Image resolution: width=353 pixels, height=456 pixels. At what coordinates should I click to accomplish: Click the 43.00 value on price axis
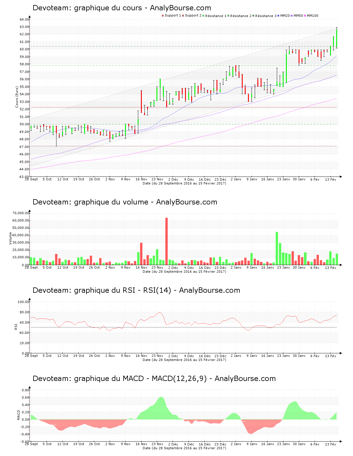24,177
